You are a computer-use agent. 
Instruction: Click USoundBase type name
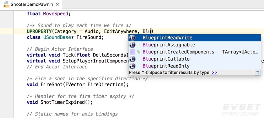click(x=57, y=37)
